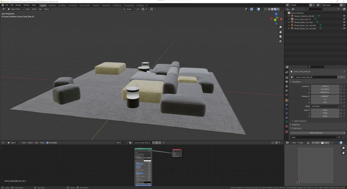Hide Minotti_Boden_34_mat2.001 in outliner
347x189 pixels.
point(344,25)
